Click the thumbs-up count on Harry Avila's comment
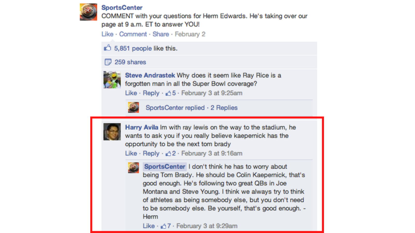The image size is (415, 233). pos(171,154)
